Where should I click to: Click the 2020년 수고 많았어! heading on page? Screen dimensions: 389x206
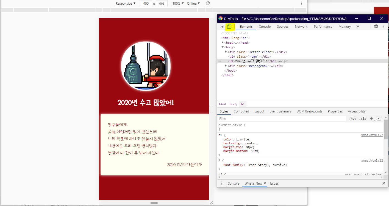146,103
